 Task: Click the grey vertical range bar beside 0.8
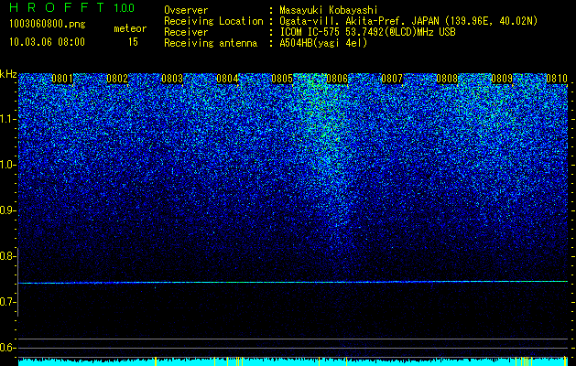[x=18, y=282]
